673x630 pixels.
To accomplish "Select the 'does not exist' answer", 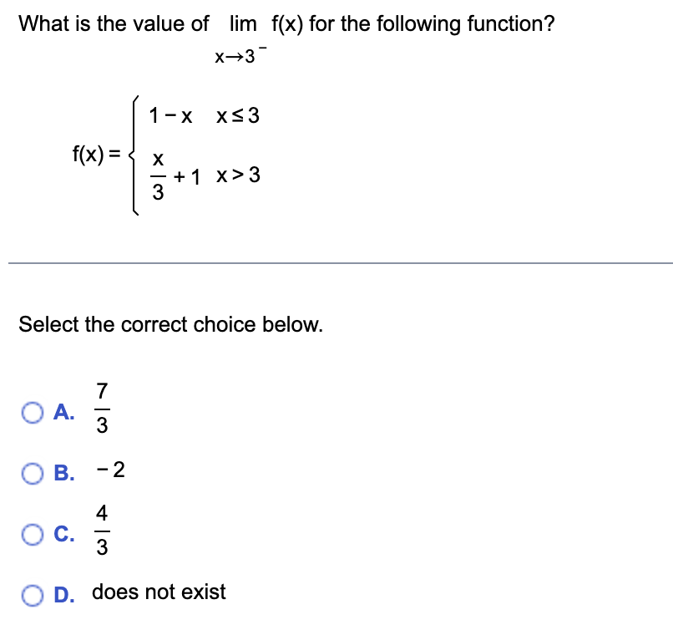I will click(159, 592).
